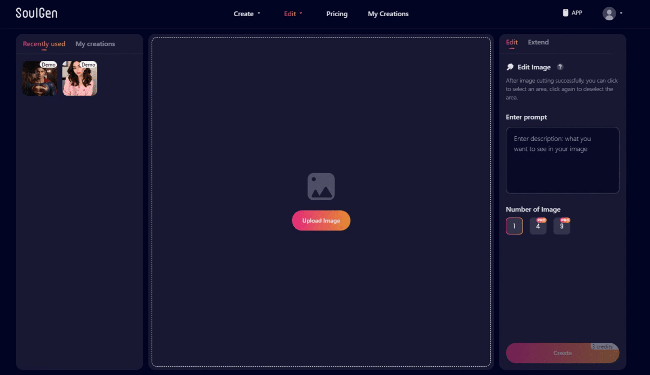Switch to the Extend tab
Screen dimensions: 650x375
(538, 42)
